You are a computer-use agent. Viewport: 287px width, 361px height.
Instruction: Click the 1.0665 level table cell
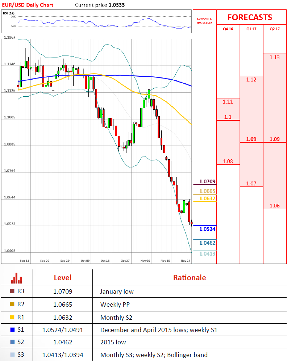63,305
